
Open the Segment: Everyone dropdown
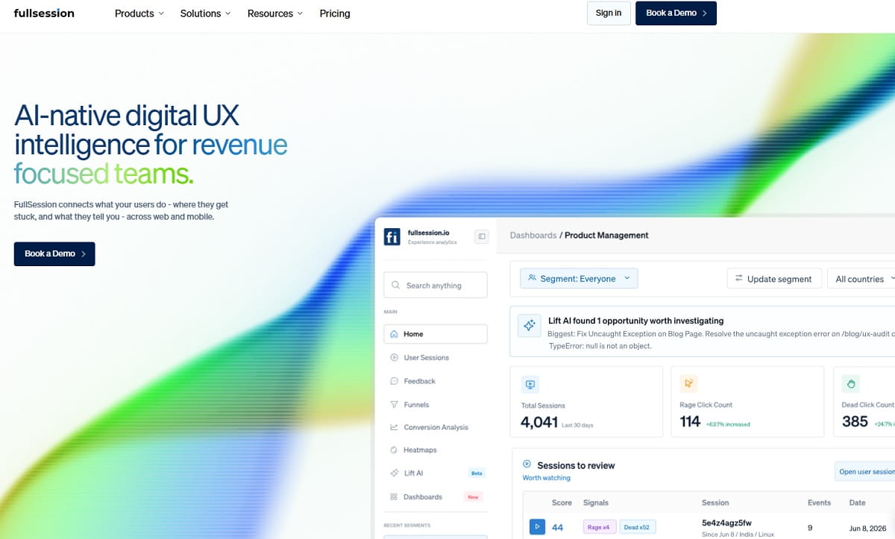click(579, 279)
